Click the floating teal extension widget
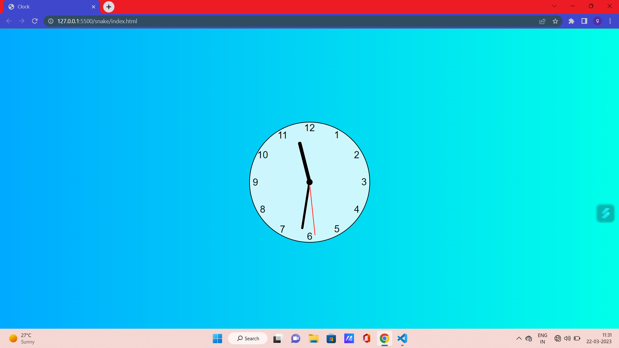 605,213
